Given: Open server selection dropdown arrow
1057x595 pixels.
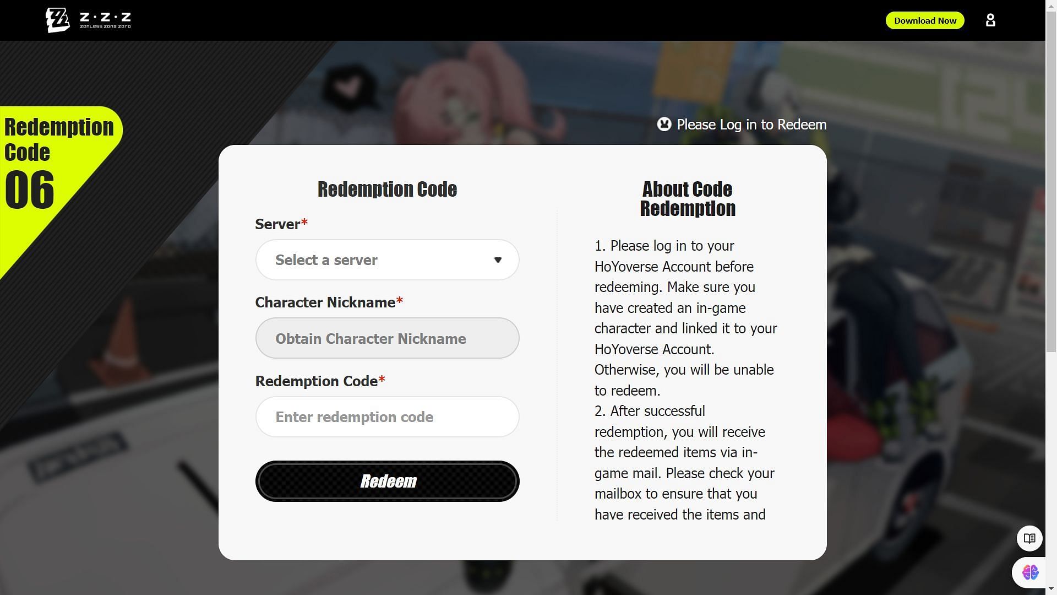Looking at the screenshot, I should coord(498,259).
